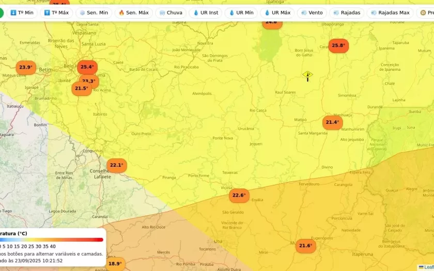Toggle the Chuva rain layer
The image size is (434, 271).
[x=170, y=13]
